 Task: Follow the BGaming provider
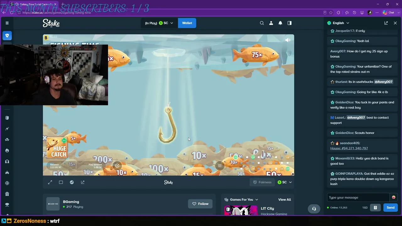[200, 204]
